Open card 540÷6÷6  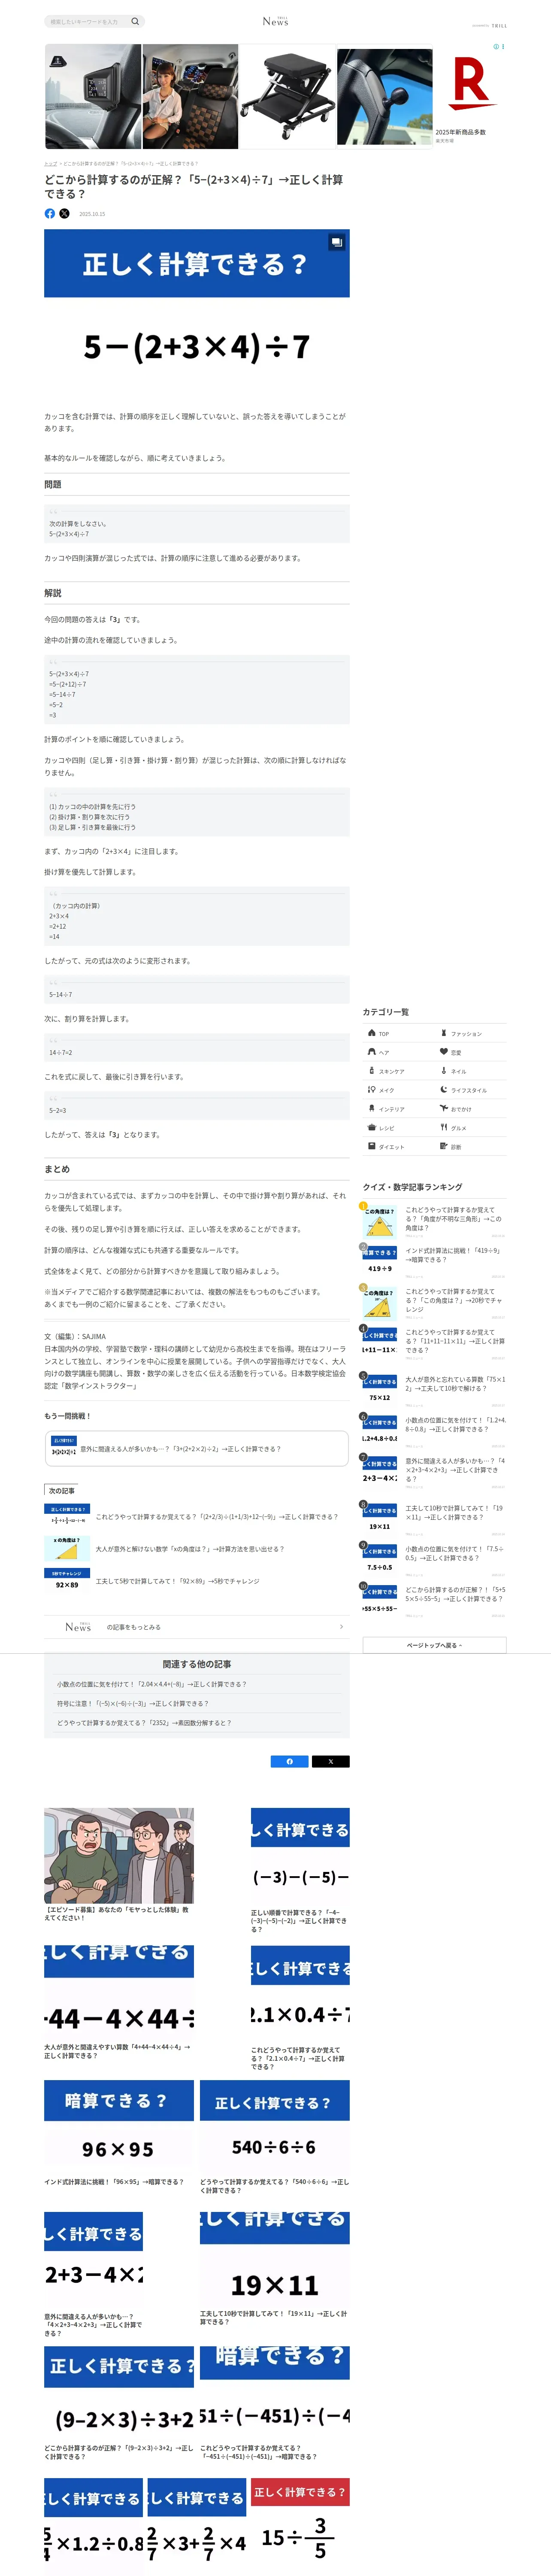[x=275, y=2137]
